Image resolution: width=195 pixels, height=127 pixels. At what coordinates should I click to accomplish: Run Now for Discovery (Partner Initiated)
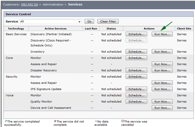coord(162,34)
